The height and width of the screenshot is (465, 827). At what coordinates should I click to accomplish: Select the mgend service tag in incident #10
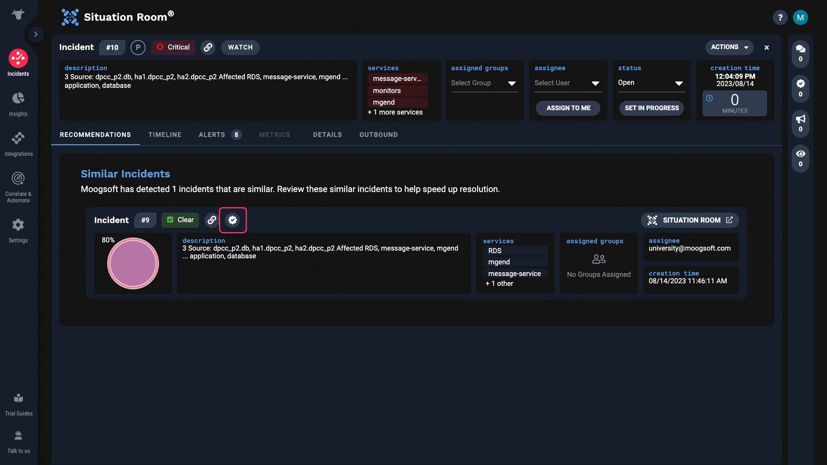398,102
